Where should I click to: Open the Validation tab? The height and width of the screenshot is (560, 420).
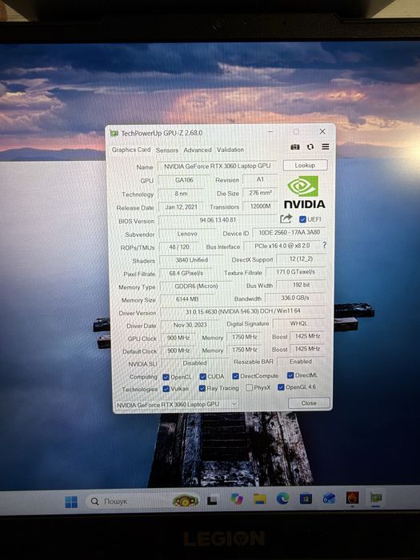pyautogui.click(x=230, y=150)
